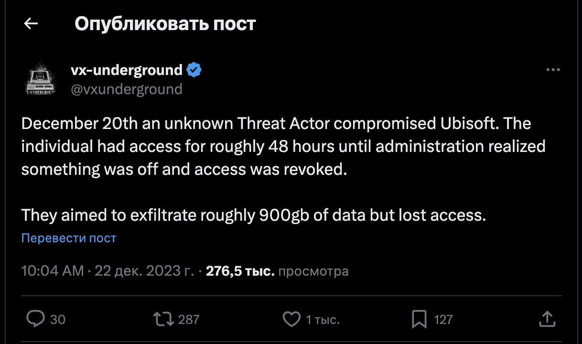This screenshot has width=582, height=344.
Task: Click the bookmark count of 127
Action: 443,319
